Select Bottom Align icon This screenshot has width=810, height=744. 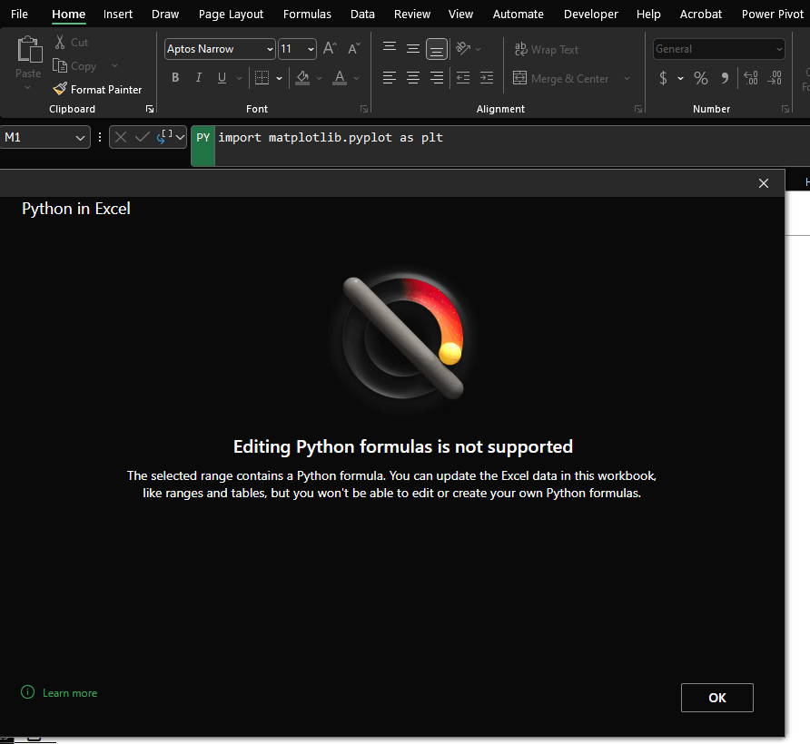(x=437, y=50)
